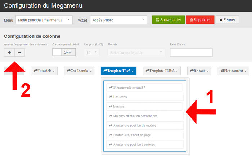The image size is (252, 166).
Task: Click the red Supprimer button
Action: [200, 20]
